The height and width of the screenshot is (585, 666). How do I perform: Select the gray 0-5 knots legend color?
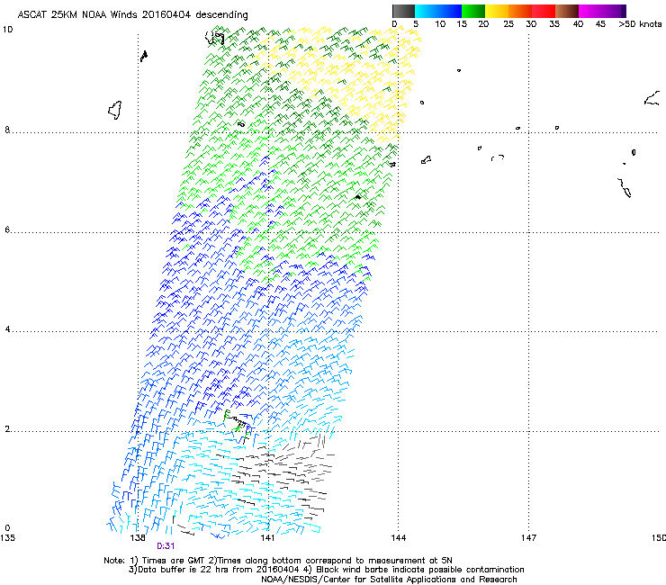tap(403, 11)
